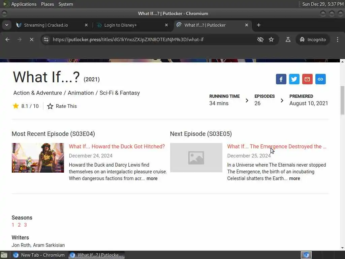The height and width of the screenshot is (259, 345).
Task: Share the show on Twitter
Action: (x=294, y=79)
